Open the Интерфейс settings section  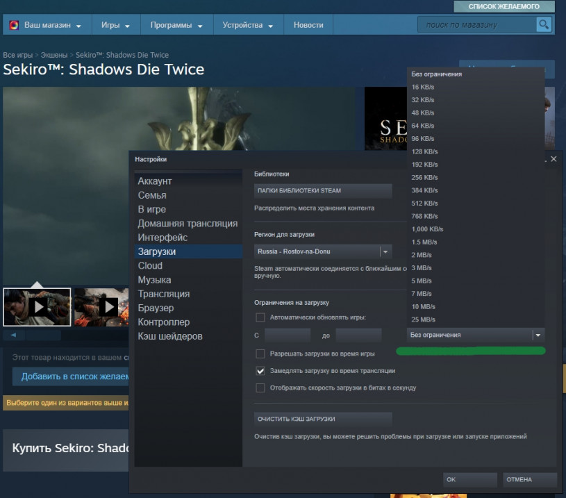[x=163, y=238]
